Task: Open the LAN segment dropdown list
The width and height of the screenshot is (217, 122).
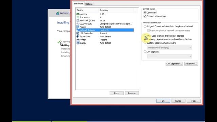Action: (170, 56)
